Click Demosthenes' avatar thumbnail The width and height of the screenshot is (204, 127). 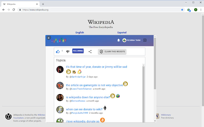tap(60, 97)
